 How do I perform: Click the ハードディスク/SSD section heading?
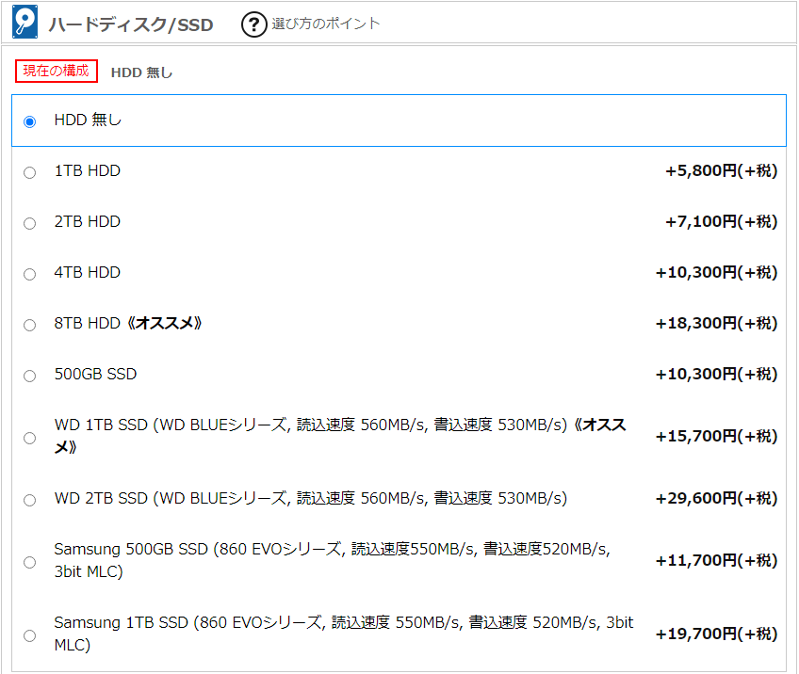(130, 24)
